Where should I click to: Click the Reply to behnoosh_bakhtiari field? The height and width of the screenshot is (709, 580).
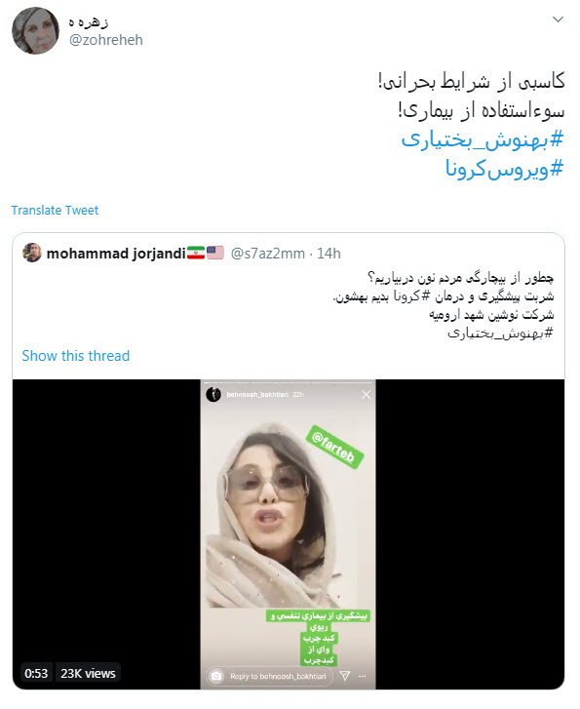(270, 676)
